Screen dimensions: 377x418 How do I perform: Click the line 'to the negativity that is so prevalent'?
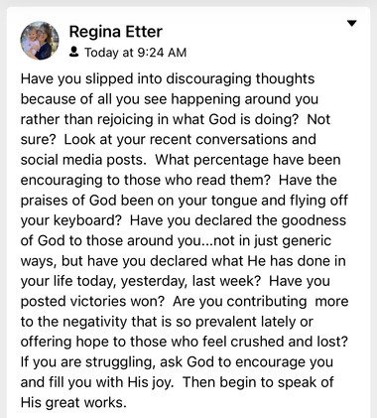(x=167, y=322)
